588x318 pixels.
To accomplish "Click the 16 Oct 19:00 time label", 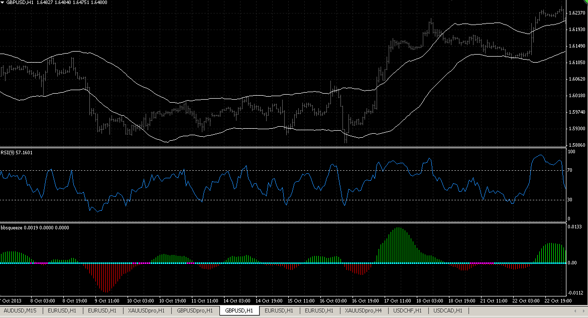I will pyautogui.click(x=366, y=301).
